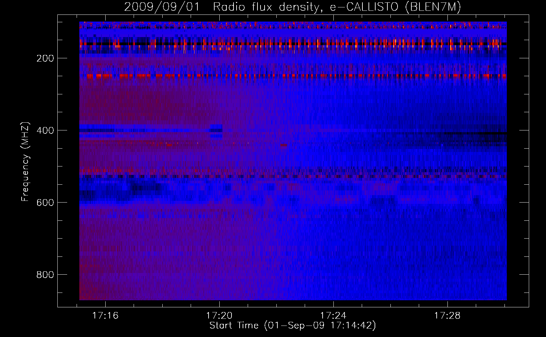
Task: Click the 'Start Time (01-Sep-09 17:14:42)' axis label
Action: 293,326
